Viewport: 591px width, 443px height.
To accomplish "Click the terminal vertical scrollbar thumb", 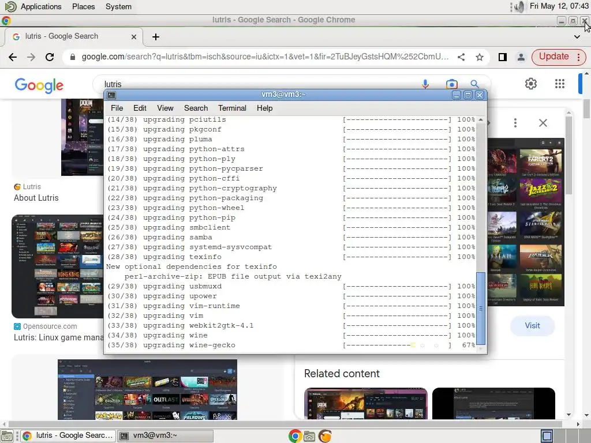I will (481, 308).
